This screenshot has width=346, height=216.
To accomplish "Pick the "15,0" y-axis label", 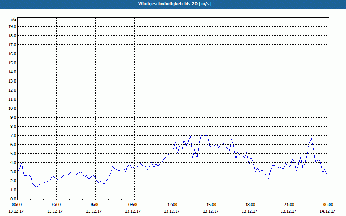I will 12,63.
